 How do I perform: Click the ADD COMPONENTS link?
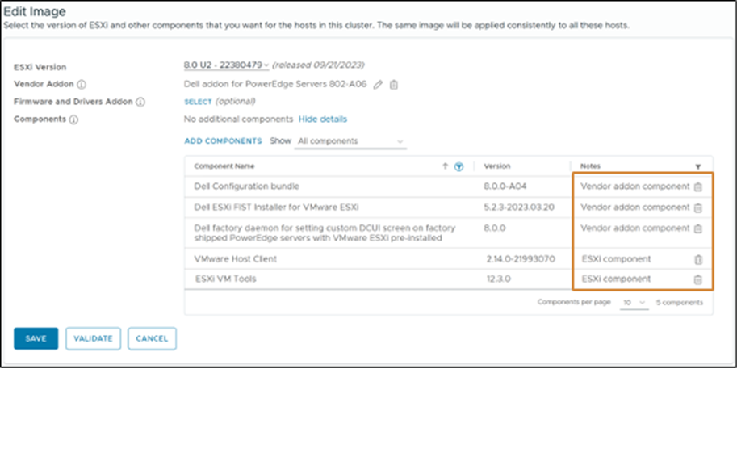223,141
